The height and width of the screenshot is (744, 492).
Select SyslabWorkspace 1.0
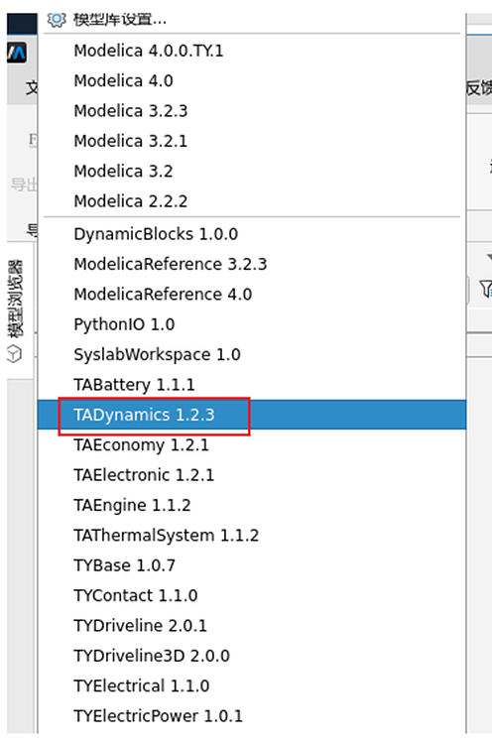[252, 354]
